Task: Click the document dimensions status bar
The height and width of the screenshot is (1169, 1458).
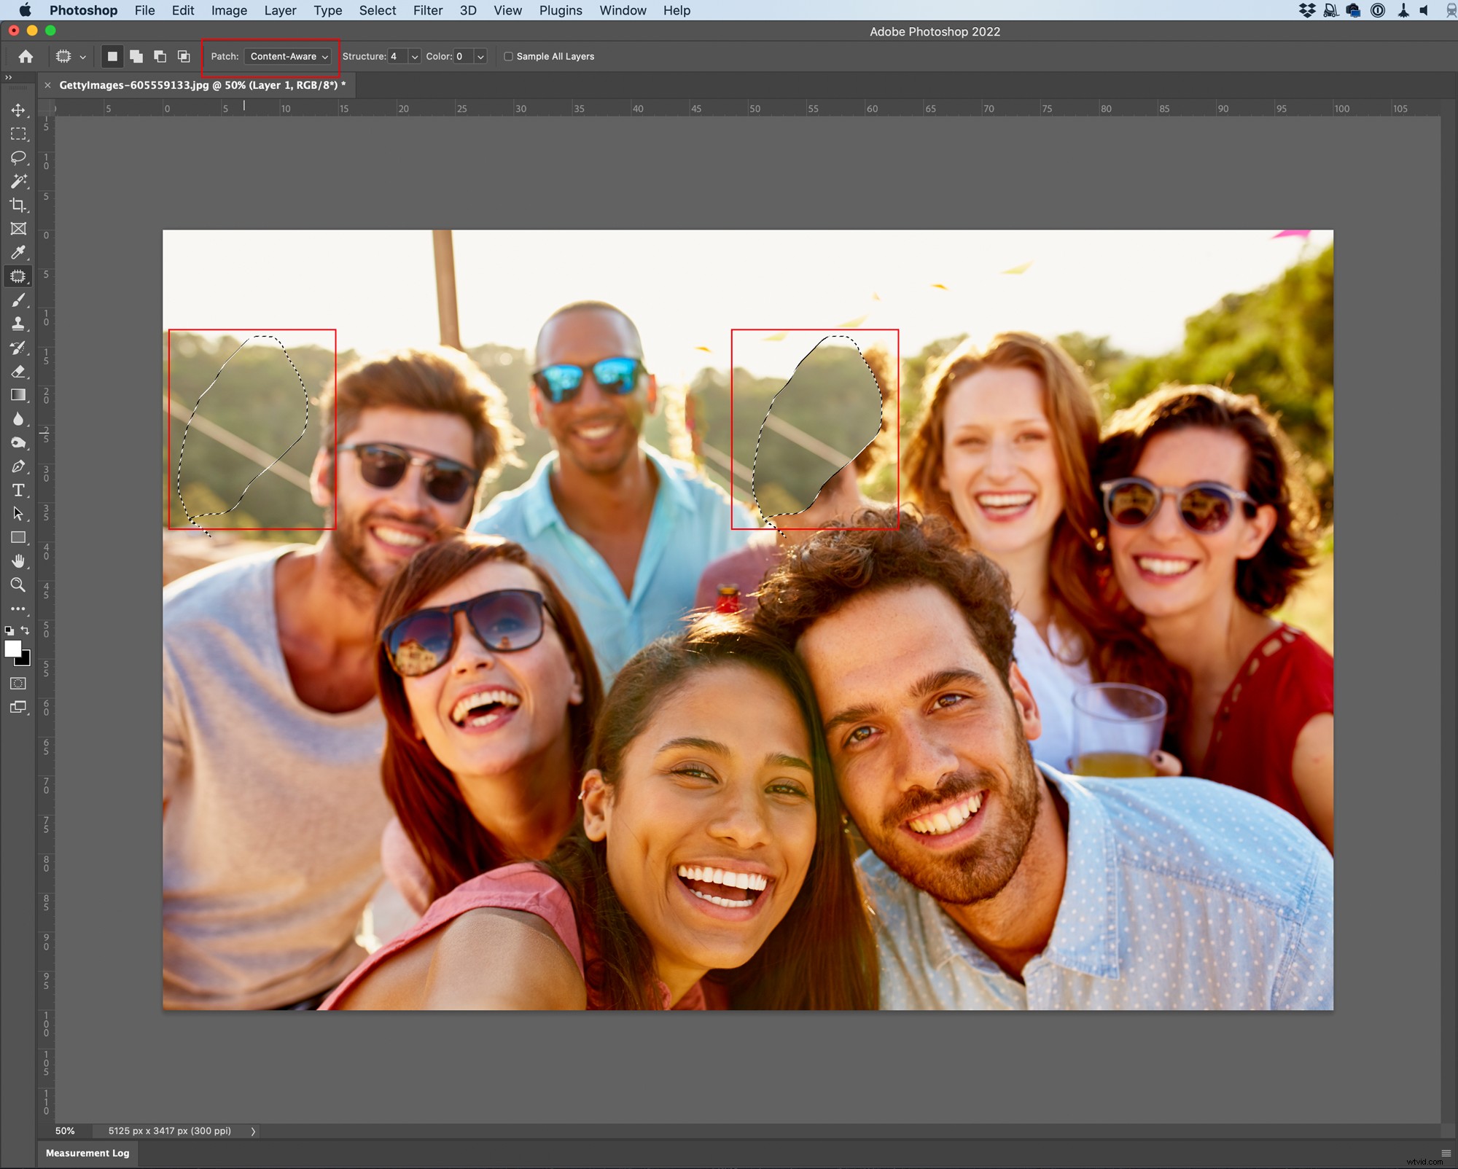Action: click(169, 1131)
